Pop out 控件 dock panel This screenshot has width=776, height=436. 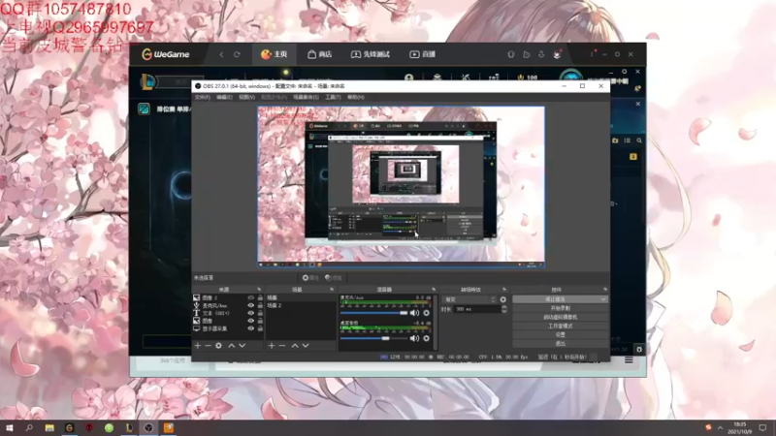tap(604, 289)
